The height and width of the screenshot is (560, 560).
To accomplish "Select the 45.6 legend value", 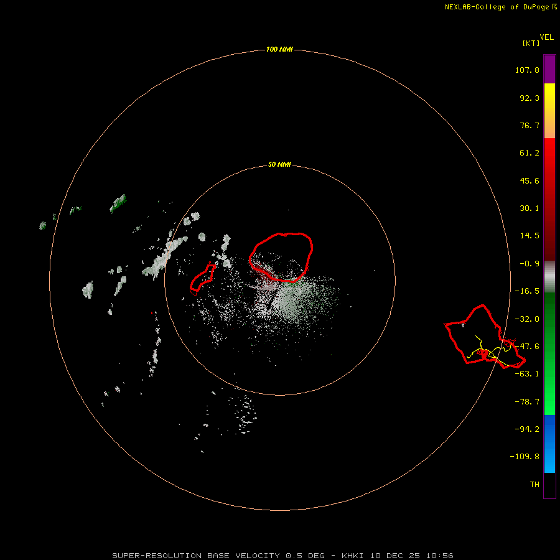I will tap(530, 180).
